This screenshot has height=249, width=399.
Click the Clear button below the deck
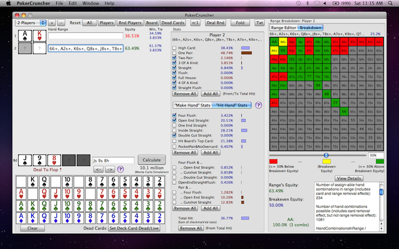32,228
